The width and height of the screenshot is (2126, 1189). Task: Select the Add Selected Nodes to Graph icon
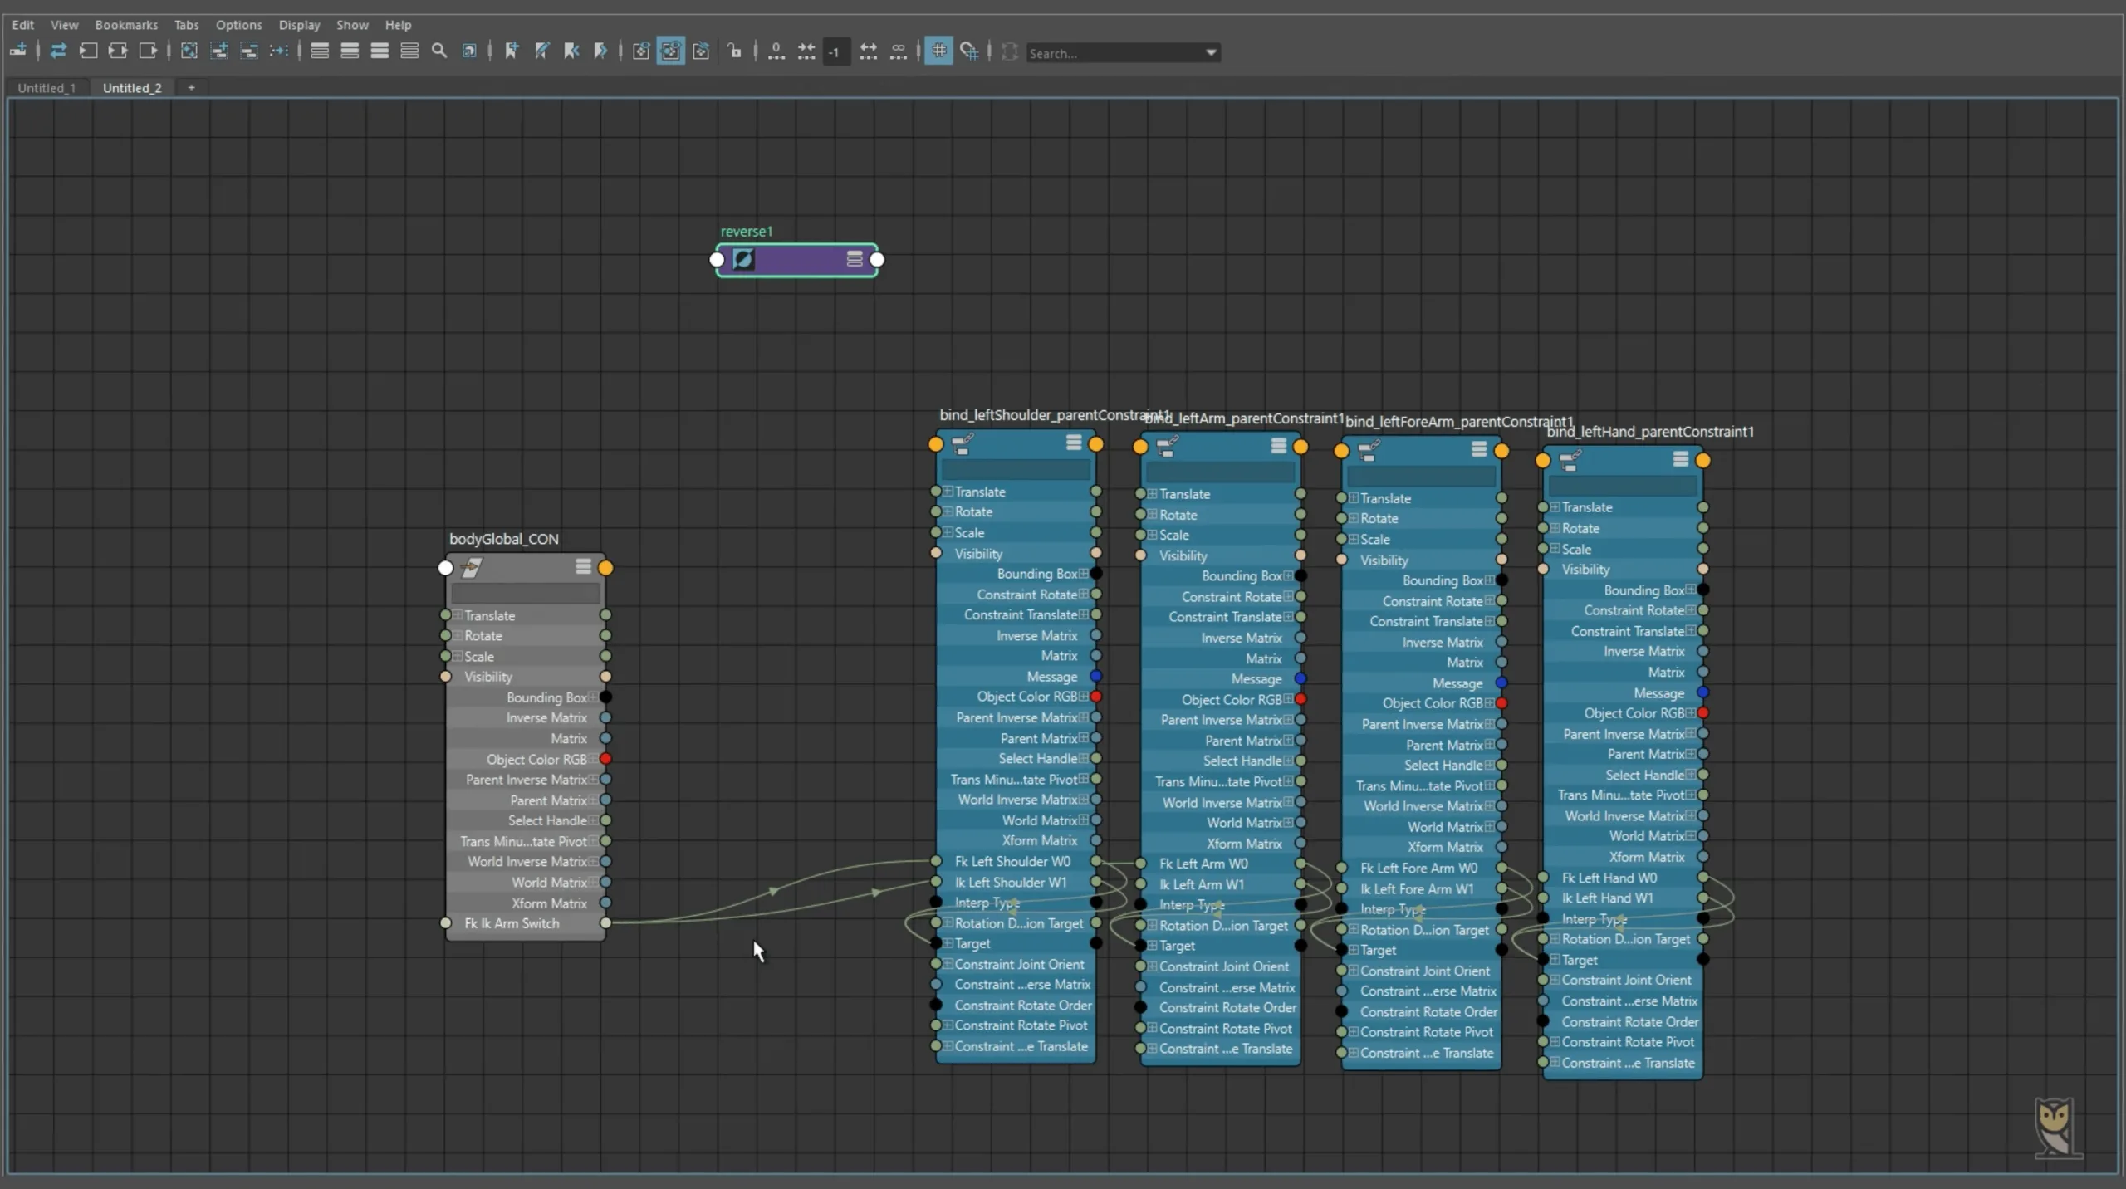tap(219, 51)
